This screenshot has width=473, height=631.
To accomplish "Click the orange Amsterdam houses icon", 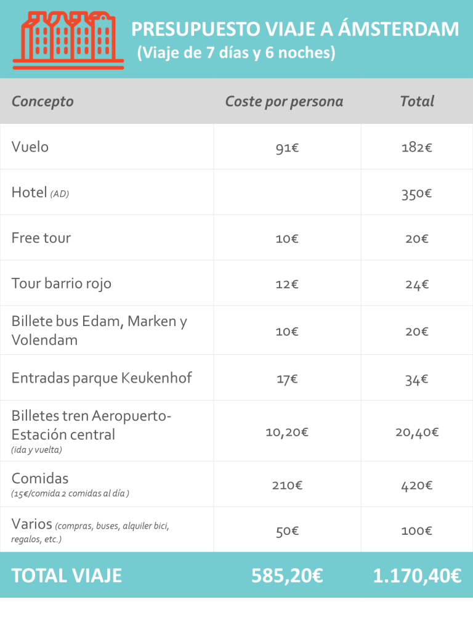I will coord(68,40).
